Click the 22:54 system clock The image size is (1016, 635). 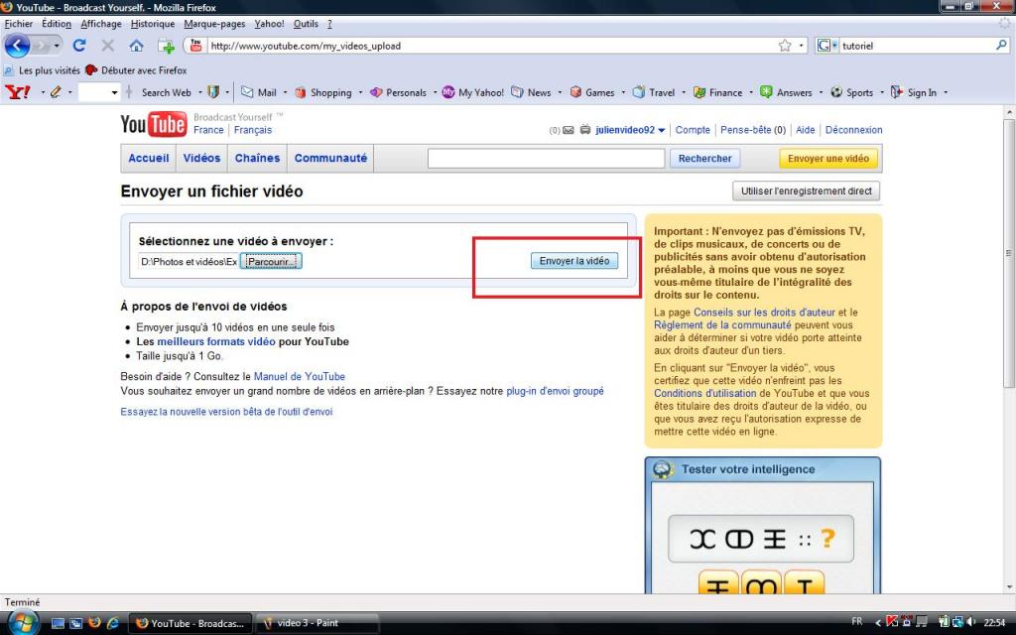(994, 623)
